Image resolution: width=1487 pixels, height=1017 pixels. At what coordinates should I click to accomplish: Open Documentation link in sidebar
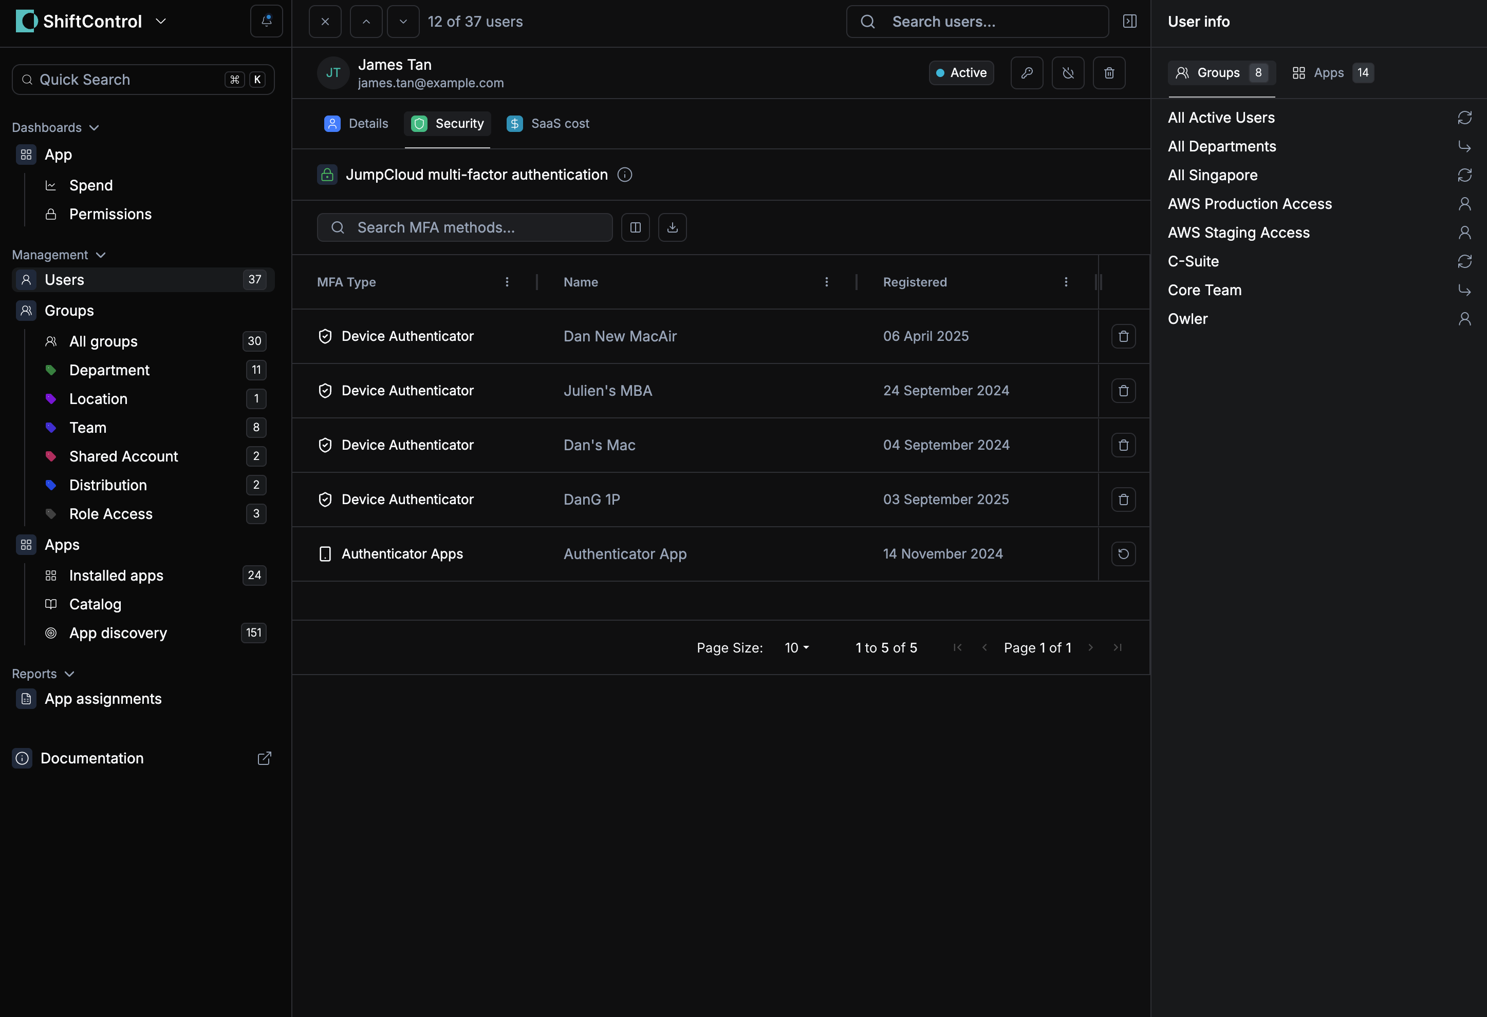[92, 758]
